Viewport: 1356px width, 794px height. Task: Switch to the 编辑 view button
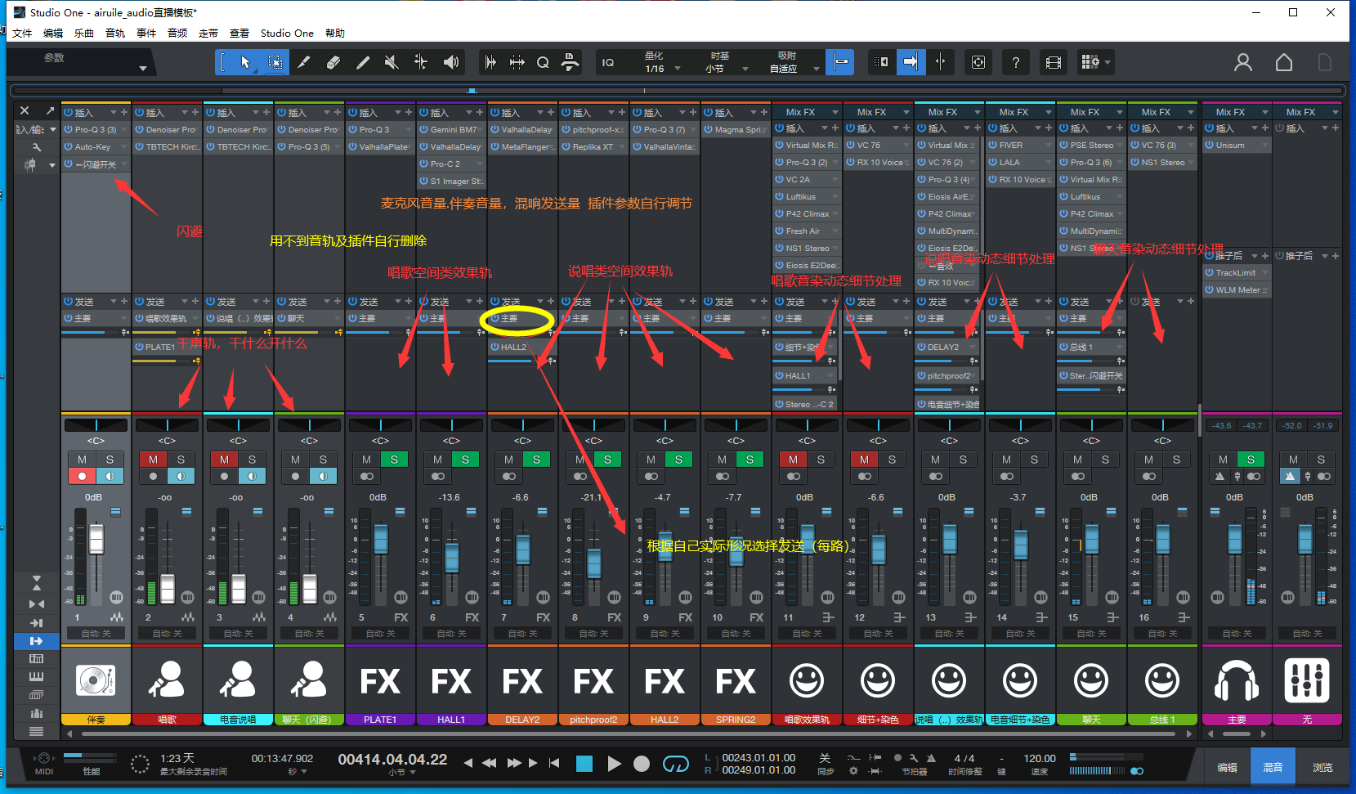(1227, 767)
